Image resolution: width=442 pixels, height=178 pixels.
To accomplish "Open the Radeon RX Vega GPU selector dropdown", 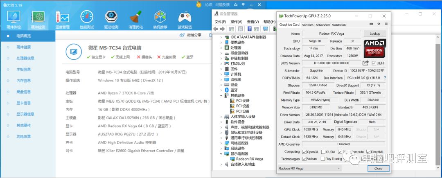I will click(309, 169).
